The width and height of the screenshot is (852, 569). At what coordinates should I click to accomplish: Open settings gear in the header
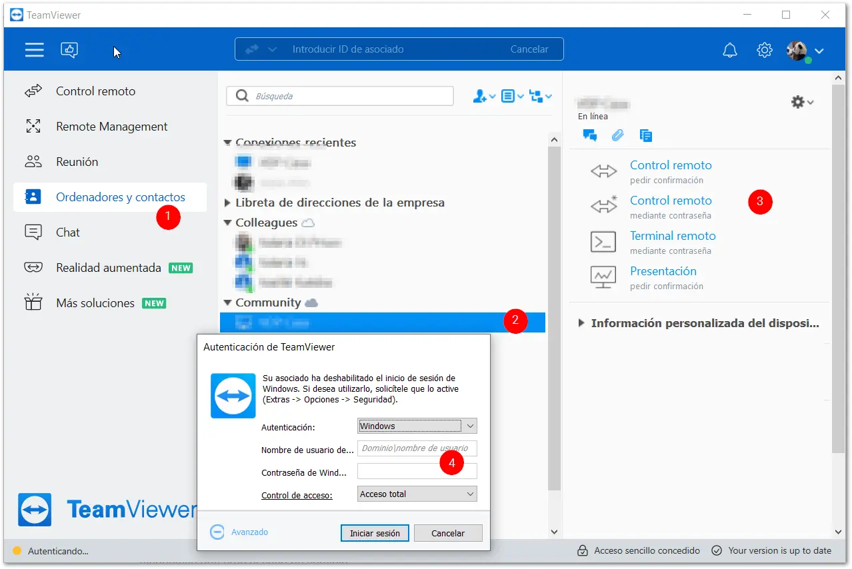click(764, 50)
